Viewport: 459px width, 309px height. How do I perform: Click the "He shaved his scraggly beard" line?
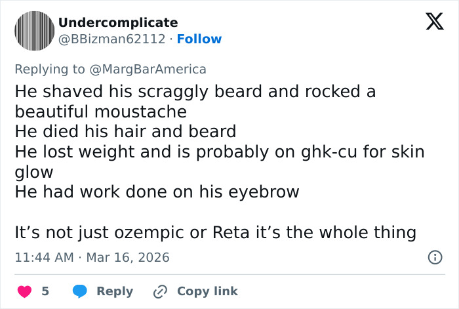tap(195, 91)
